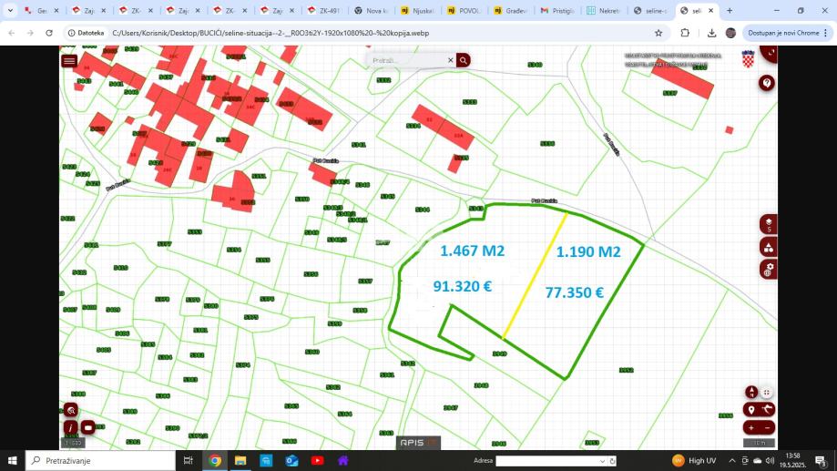Click the small round button beside compass

pyautogui.click(x=767, y=393)
